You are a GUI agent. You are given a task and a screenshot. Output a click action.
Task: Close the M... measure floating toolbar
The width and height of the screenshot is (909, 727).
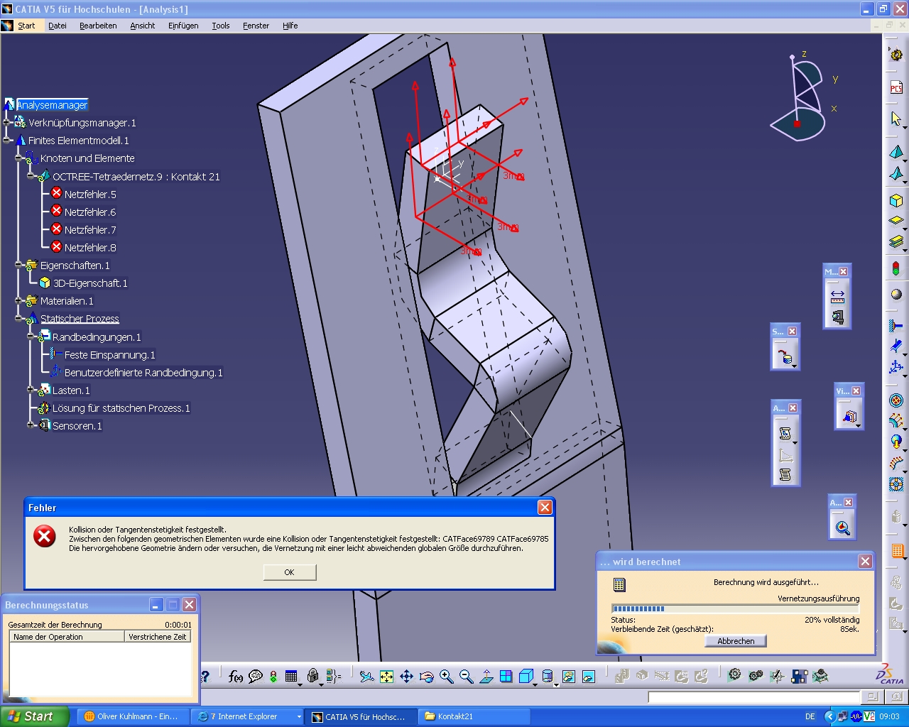click(844, 272)
